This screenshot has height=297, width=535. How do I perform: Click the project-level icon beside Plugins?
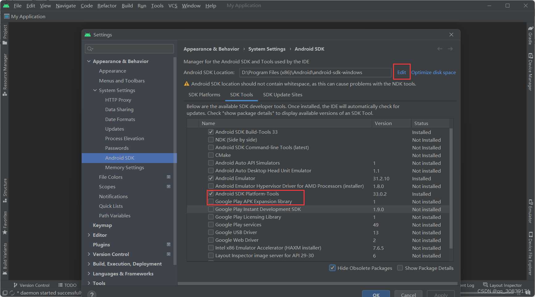pyautogui.click(x=168, y=245)
